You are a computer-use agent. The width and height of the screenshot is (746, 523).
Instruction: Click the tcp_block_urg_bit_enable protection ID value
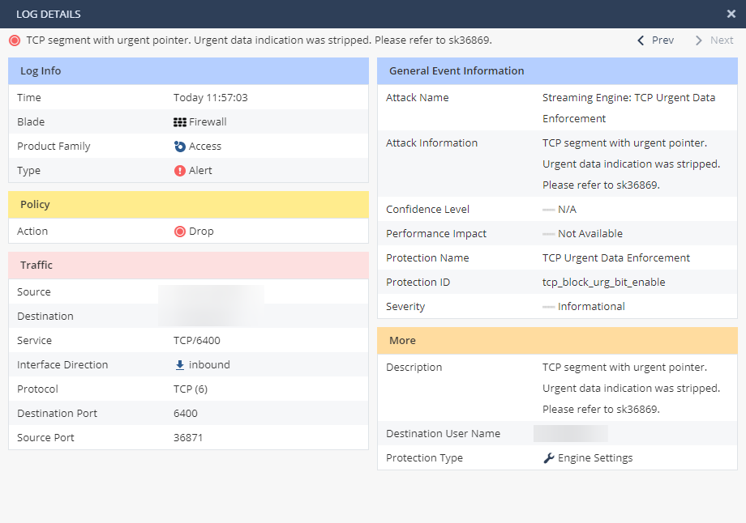[x=603, y=283]
